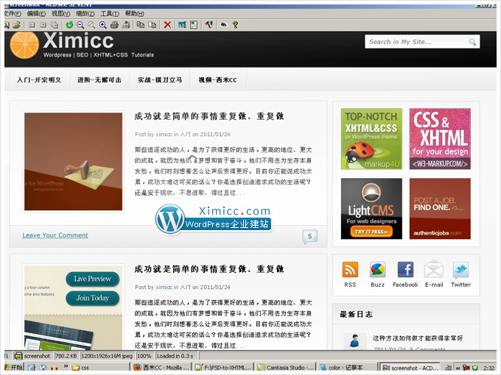Open the 缩放(Z) menu
Screen dimensions: 501x375
click(85, 13)
